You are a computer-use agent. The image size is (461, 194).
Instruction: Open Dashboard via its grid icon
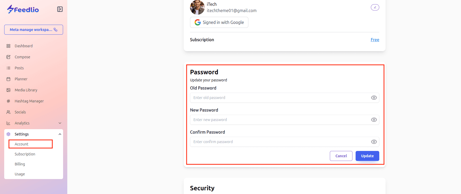coord(8,46)
